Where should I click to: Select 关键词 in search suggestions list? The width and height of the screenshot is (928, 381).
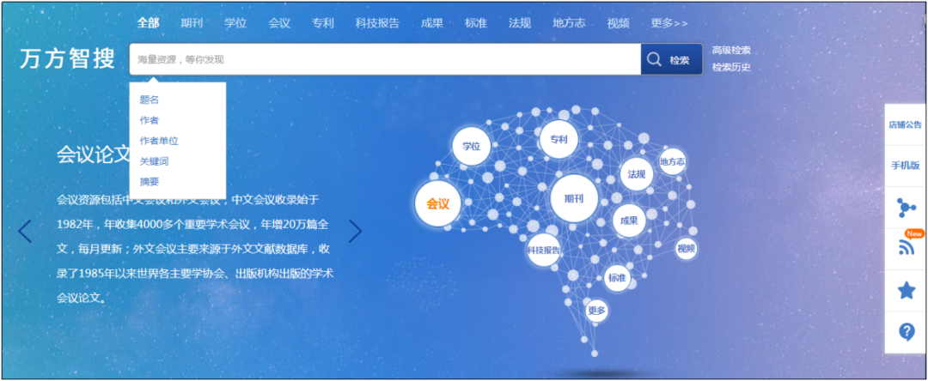155,161
